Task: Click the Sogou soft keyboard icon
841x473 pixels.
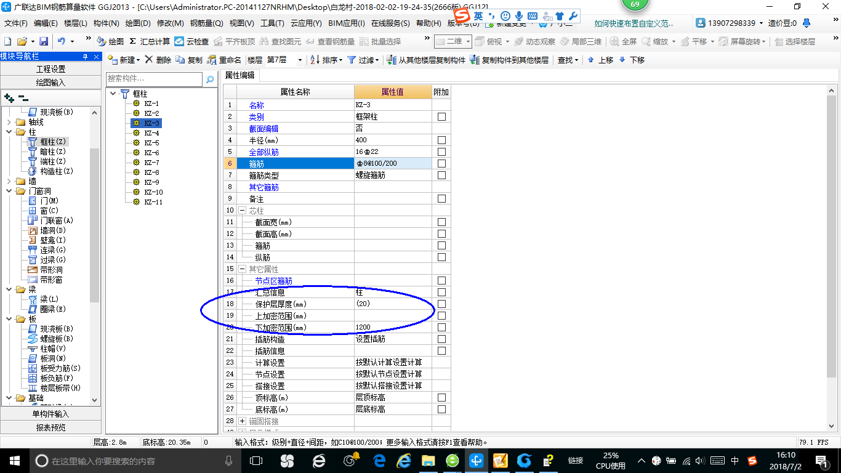Action: pos(533,15)
